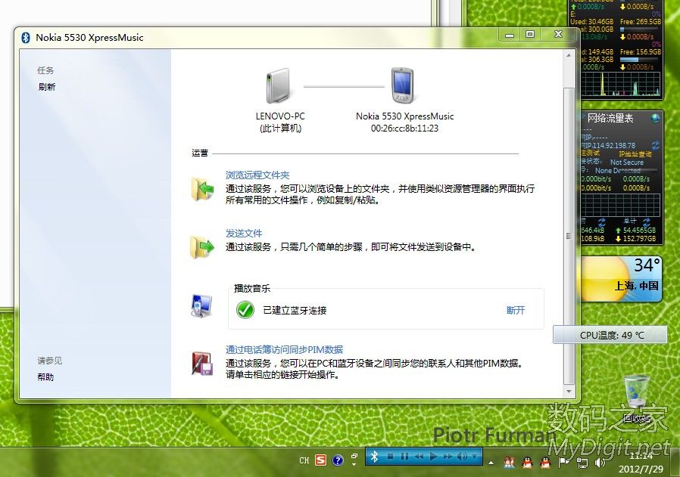Click the speaker icon in the Bluetooth player
The width and height of the screenshot is (680, 477).
coord(463,457)
